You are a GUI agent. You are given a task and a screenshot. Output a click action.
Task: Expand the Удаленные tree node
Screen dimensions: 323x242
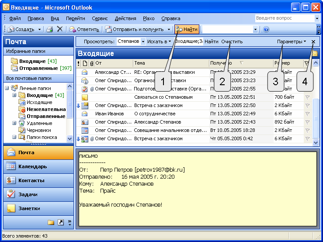point(14,123)
